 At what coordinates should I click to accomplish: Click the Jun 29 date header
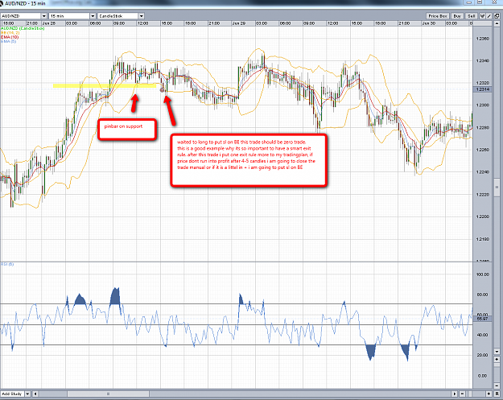(239, 23)
